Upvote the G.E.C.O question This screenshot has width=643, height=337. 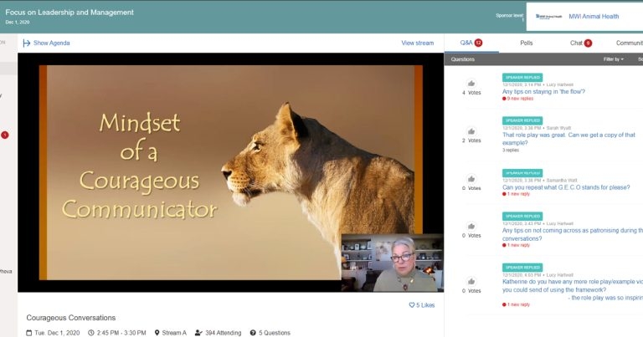coord(471,179)
